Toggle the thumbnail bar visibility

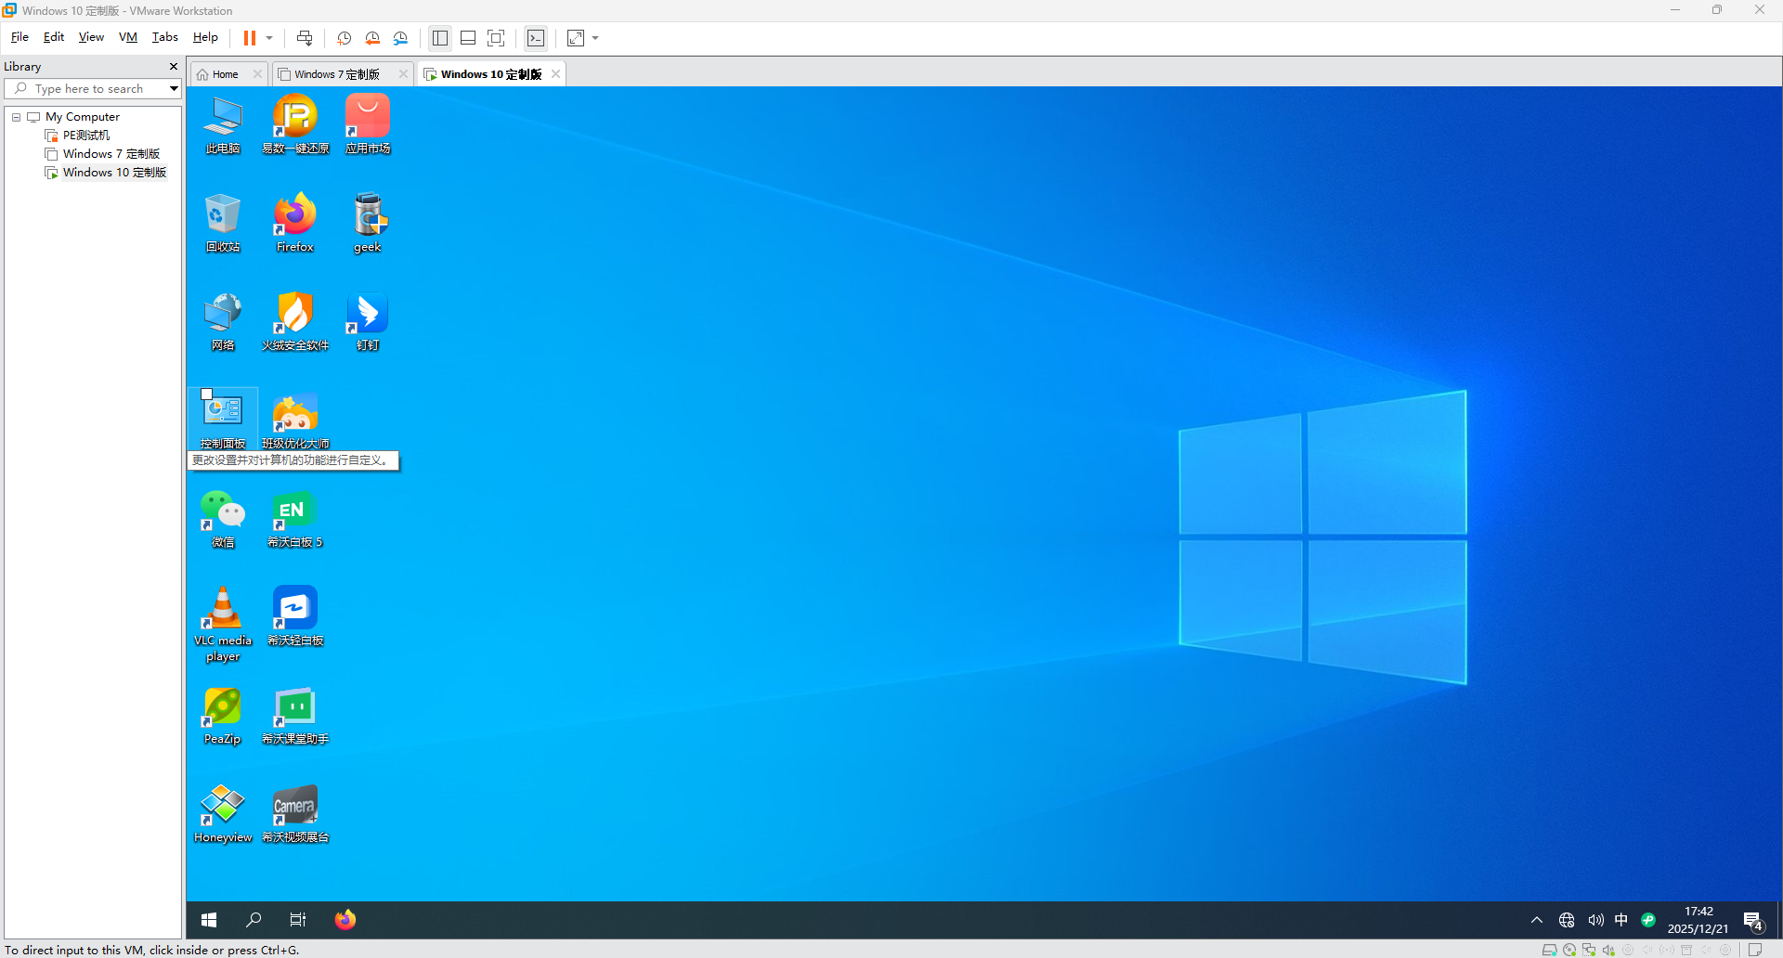tap(468, 38)
